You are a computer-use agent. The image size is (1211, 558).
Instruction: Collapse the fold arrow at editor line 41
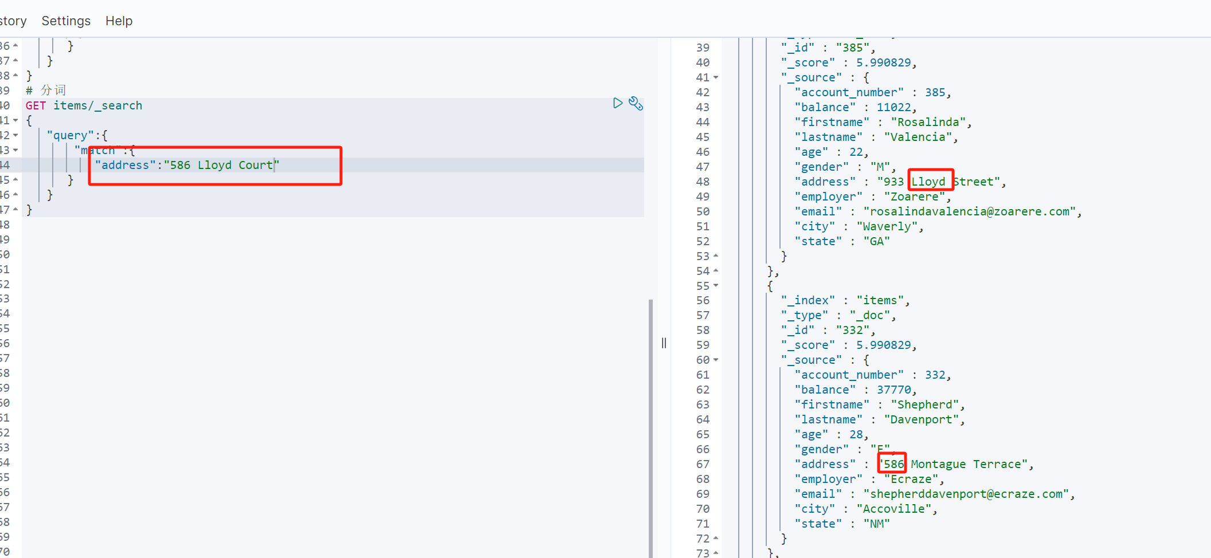click(x=15, y=120)
